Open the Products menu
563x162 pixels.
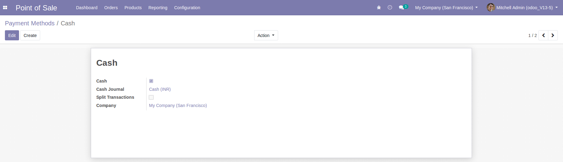click(x=133, y=8)
